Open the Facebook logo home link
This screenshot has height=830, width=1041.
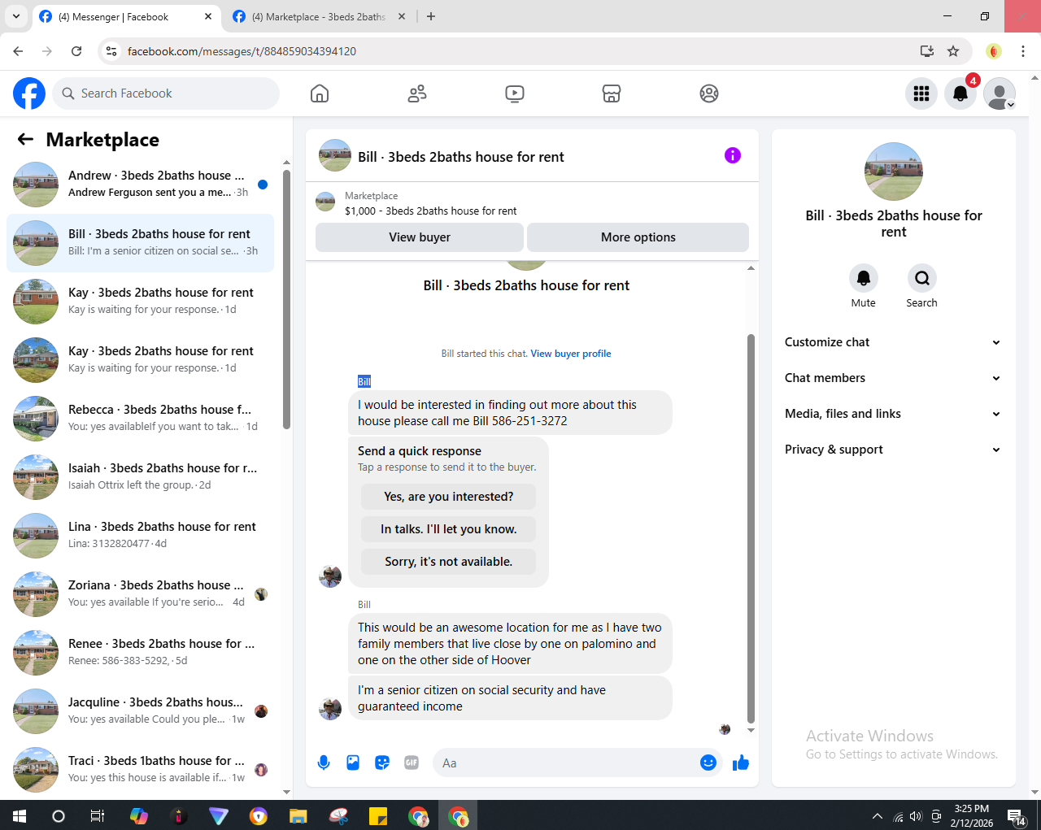pos(29,93)
